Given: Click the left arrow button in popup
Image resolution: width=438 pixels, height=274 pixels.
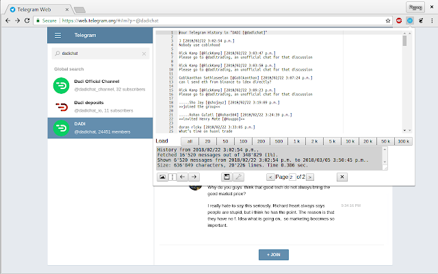Looking at the screenshot, I should (x=183, y=177).
